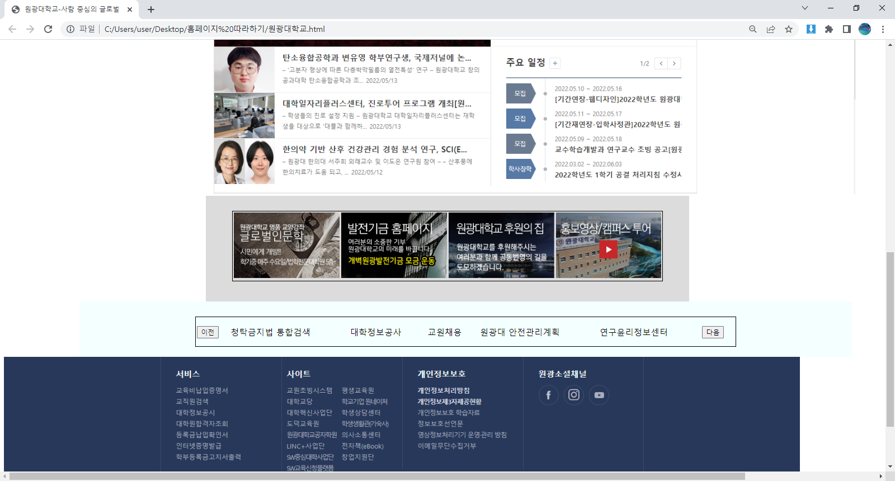The height and width of the screenshot is (481, 895).
Task: Open 개인정보처리방침 footer link
Action: 444,390
